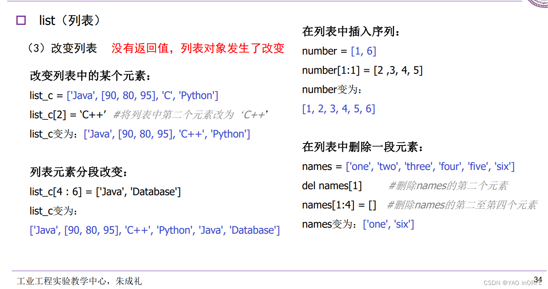Click the bold heading '在列表中删除一段元素：'
This screenshot has height=289, width=548.
tap(363, 147)
